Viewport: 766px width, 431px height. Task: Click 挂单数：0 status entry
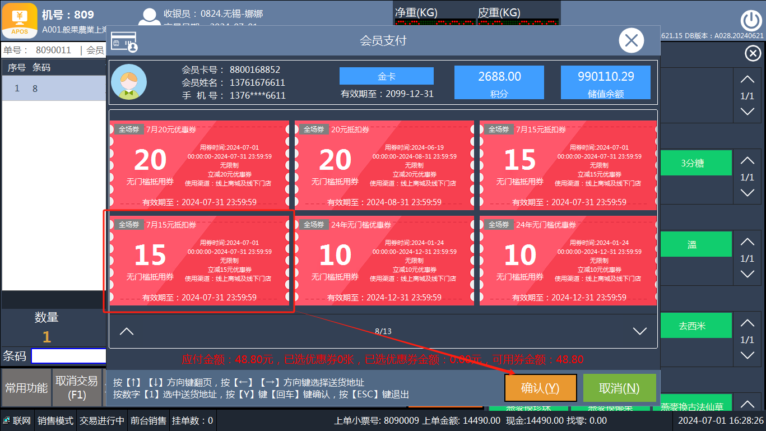tap(192, 421)
